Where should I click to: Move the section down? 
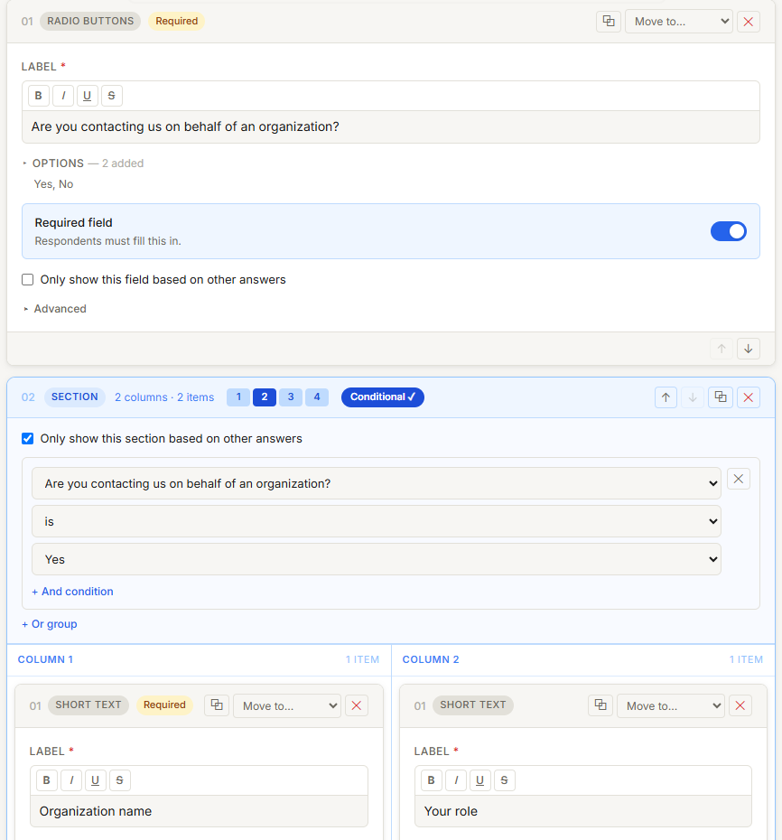pos(693,397)
